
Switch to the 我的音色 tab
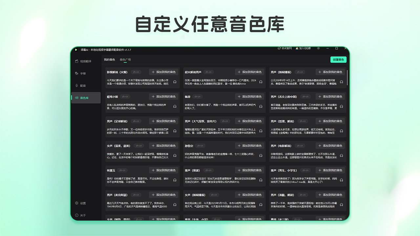click(x=110, y=60)
